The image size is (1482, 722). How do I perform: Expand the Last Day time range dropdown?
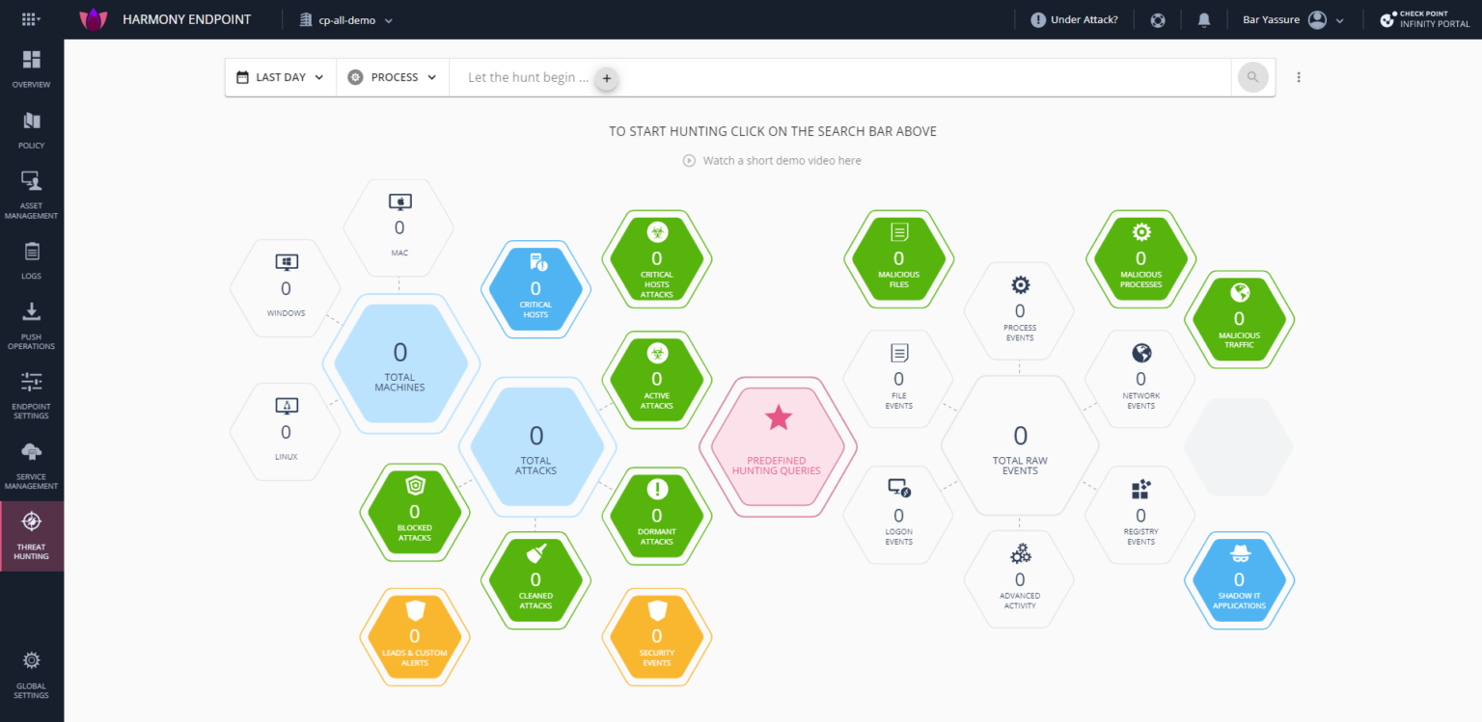pos(281,77)
